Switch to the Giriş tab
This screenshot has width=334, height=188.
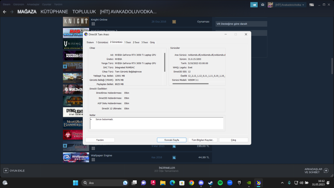[152, 42]
